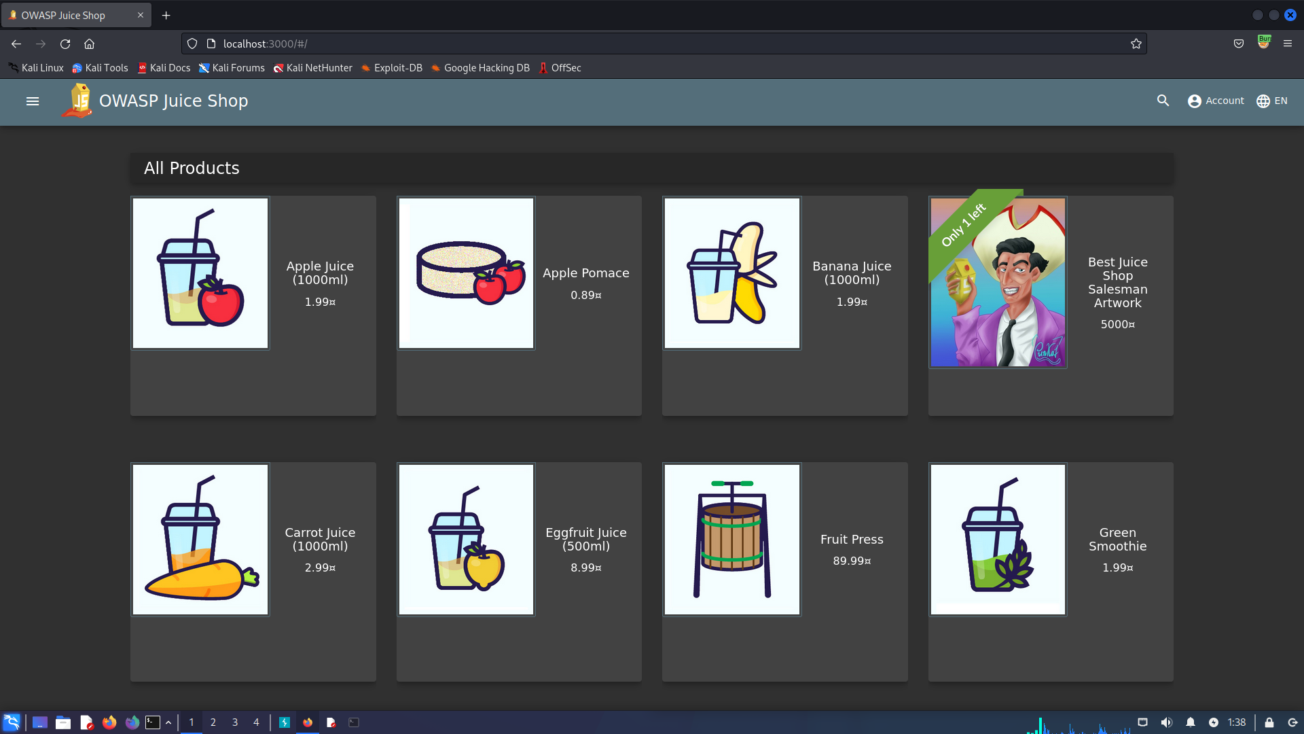Click the Best Juice Shop Salesman Artwork image

click(998, 282)
